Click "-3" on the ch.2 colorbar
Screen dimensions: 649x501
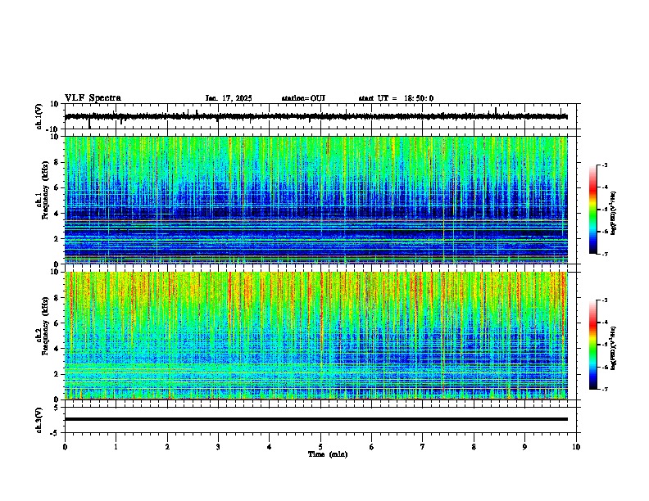(605, 300)
